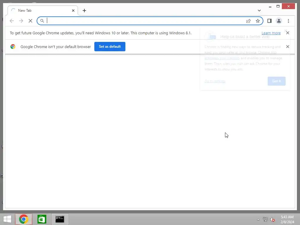Open the profile avatar menu

279,21
